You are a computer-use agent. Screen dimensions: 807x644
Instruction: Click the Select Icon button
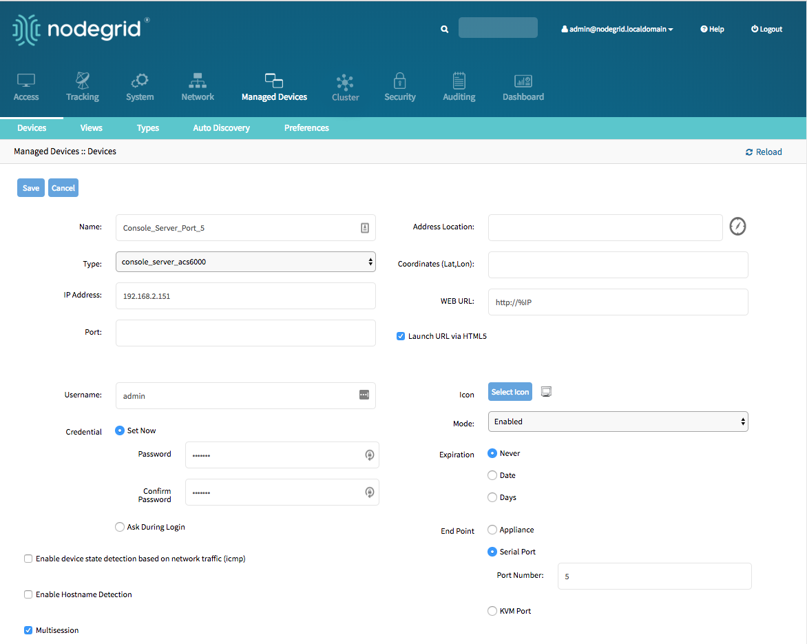click(510, 392)
